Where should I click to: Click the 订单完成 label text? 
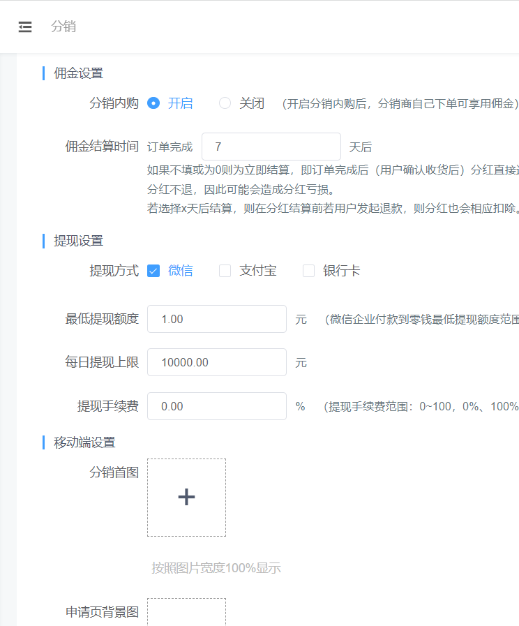[x=170, y=147]
